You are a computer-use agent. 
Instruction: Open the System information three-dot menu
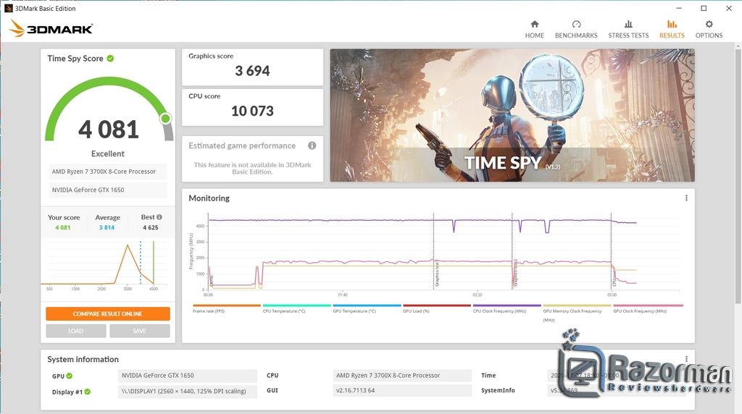pyautogui.click(x=686, y=359)
